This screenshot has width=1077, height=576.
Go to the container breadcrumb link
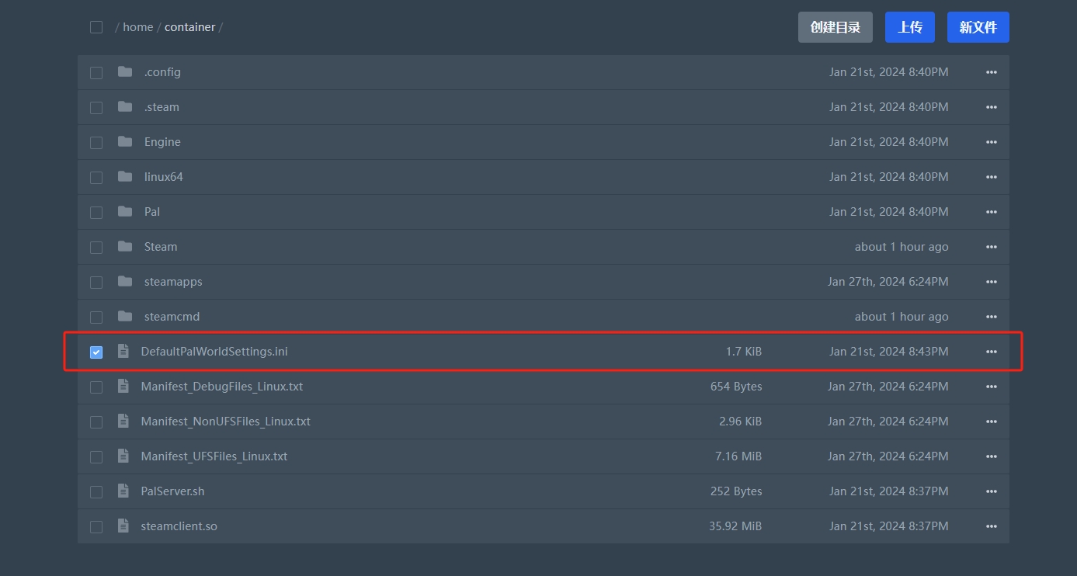pos(190,26)
